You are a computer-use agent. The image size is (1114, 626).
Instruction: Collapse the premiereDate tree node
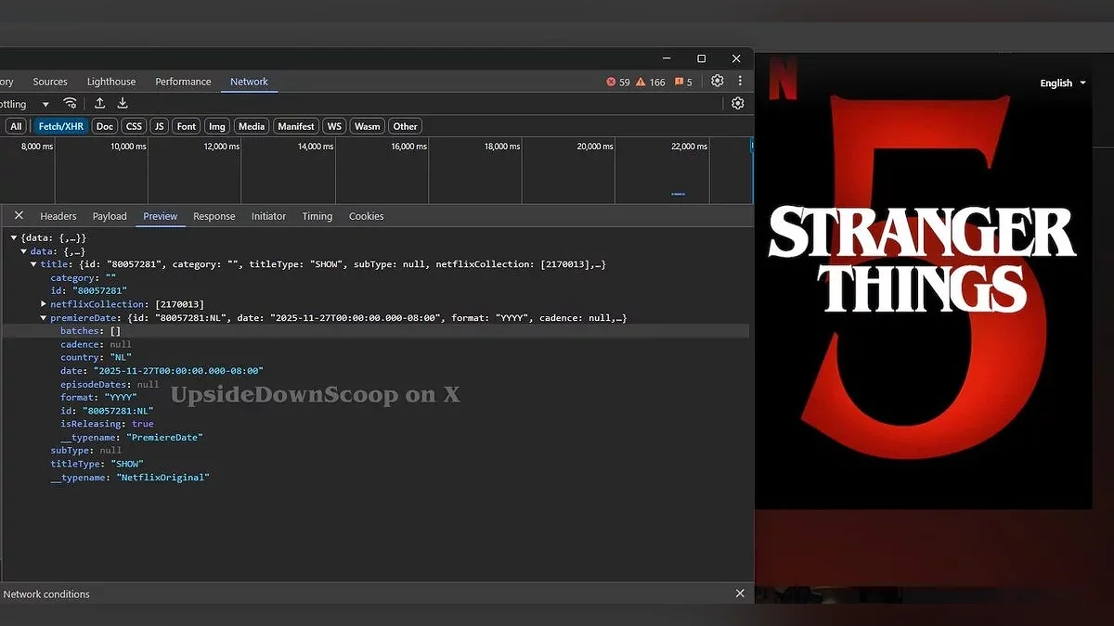coord(44,318)
